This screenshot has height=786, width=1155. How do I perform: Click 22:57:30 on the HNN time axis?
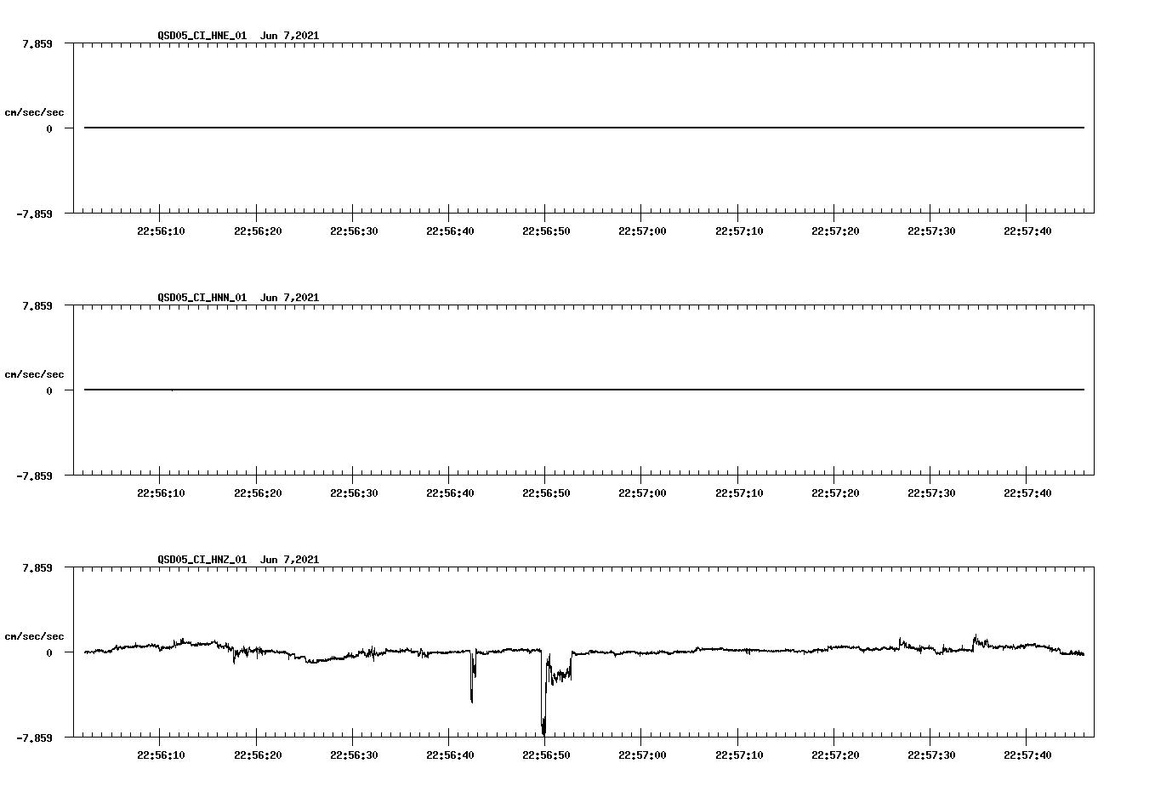coord(931,493)
